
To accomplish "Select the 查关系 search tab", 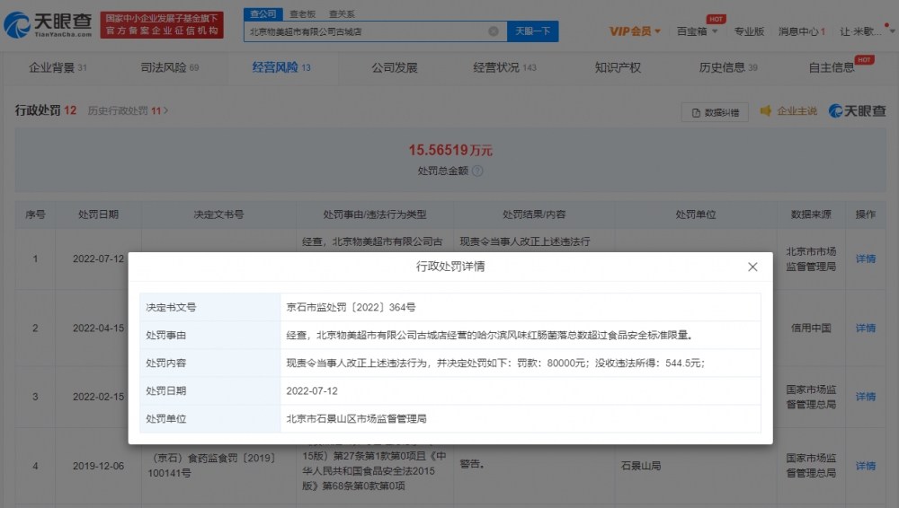I will [x=342, y=13].
